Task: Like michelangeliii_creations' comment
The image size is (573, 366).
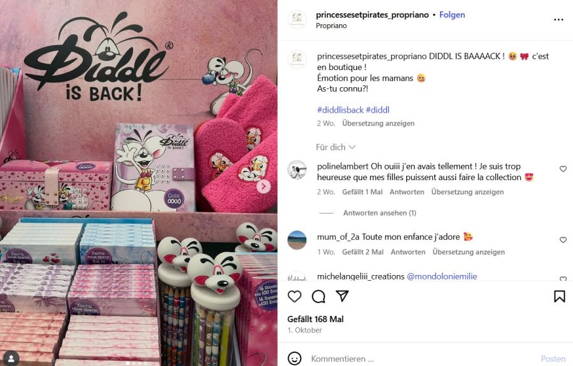Action: coord(563,279)
